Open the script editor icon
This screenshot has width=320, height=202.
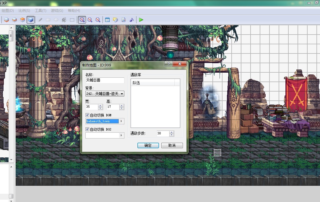124,20
